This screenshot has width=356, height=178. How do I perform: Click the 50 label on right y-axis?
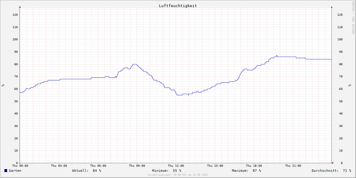click(340, 101)
